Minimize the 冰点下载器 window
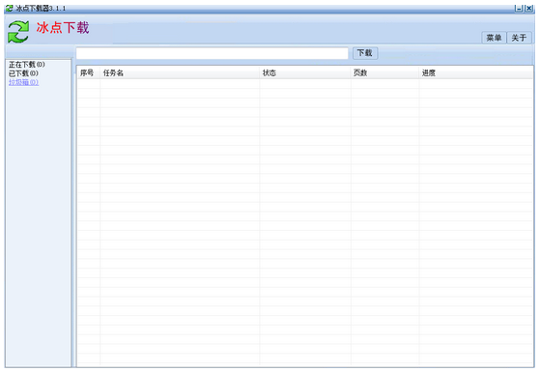Image resolution: width=540 pixels, height=372 pixels. coord(519,9)
